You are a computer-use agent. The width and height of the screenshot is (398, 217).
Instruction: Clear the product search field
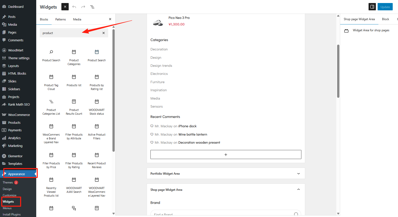coord(104,33)
